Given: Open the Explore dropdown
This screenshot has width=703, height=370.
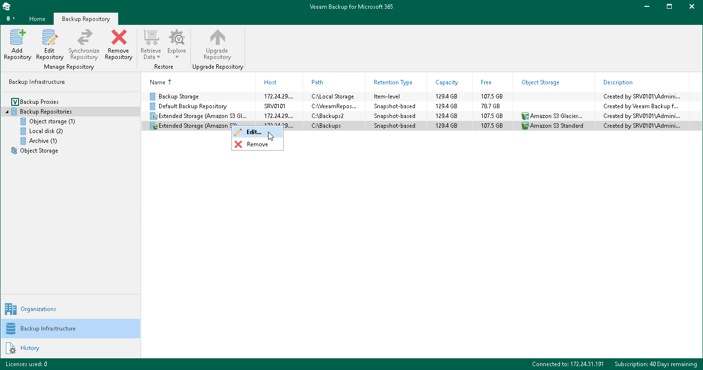Looking at the screenshot, I should [x=177, y=45].
